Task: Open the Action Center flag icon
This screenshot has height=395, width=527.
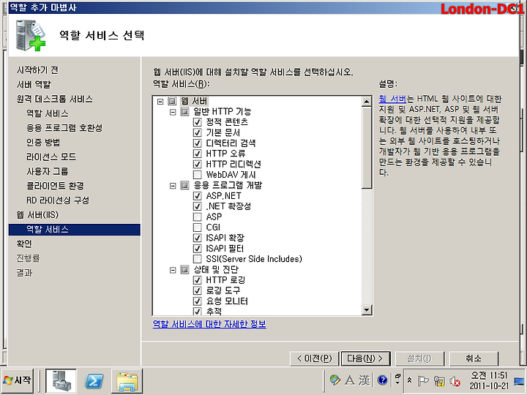Action: 422,380
